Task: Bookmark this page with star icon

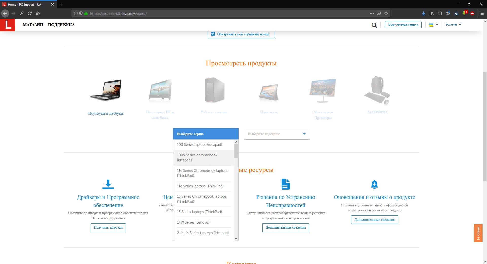Action: pyautogui.click(x=386, y=13)
